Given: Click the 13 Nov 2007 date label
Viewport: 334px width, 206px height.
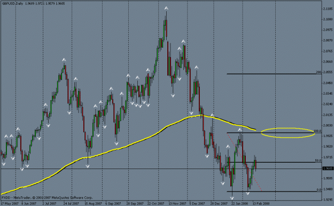Looking at the screenshot, I should tap(177, 203).
